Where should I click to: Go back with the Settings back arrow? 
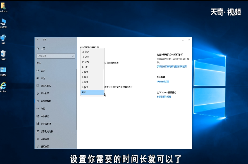(38, 40)
